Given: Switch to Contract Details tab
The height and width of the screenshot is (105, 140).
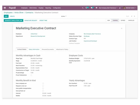Looking at the screenshot, I should click(22, 49).
